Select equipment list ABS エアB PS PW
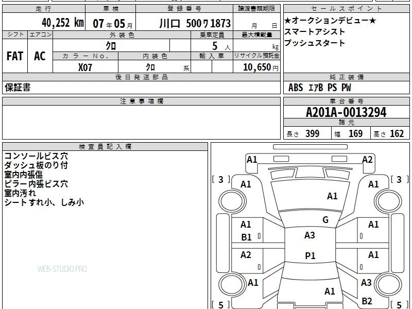Image resolution: width=412 pixels, height=309 pixels. pyautogui.click(x=319, y=88)
